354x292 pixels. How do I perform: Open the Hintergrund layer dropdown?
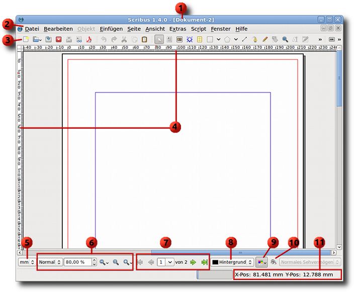232,262
